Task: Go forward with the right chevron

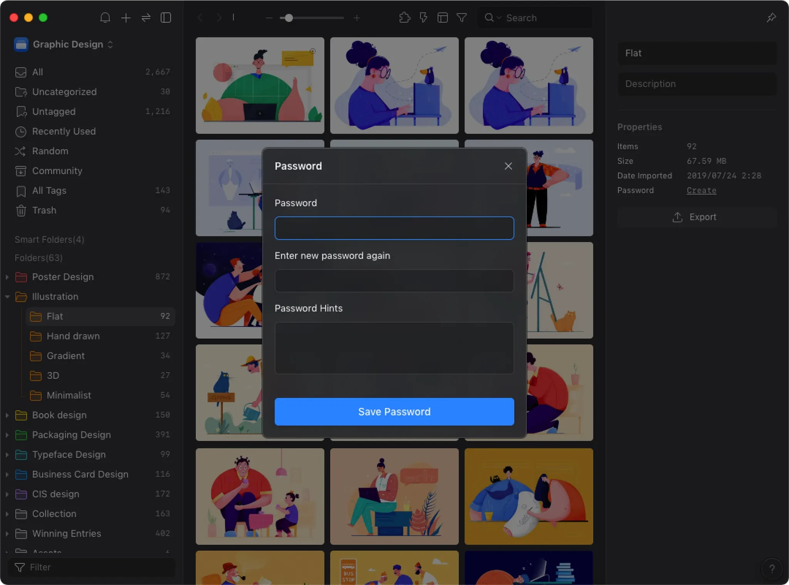Action: click(x=219, y=18)
